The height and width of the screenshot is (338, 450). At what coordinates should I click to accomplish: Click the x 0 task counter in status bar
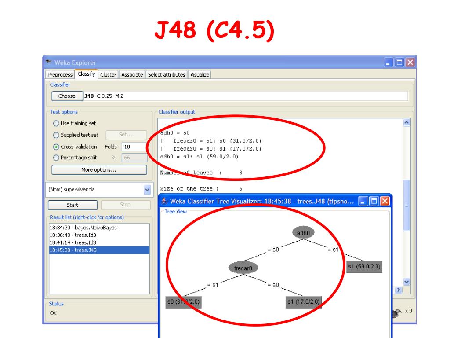point(408,311)
